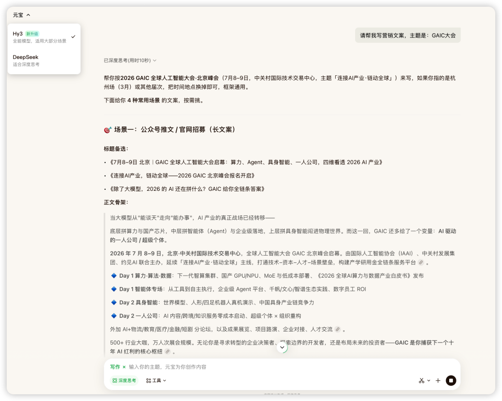The height and width of the screenshot is (401, 502).
Task: Stop generating with the black stop button
Action: [x=451, y=381]
